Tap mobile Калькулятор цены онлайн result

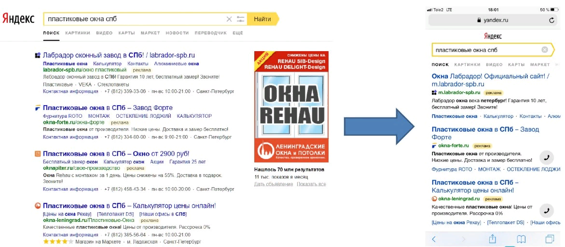tap(475, 187)
